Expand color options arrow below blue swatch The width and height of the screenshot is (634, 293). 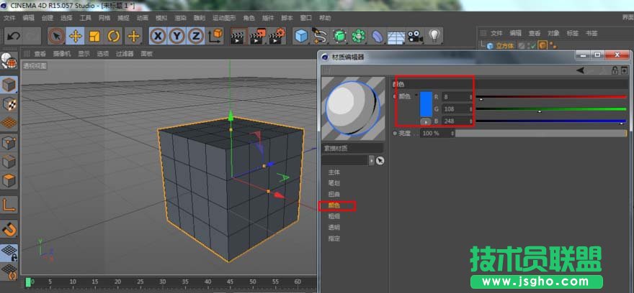click(426, 121)
